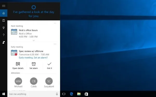Click 'Spec review w/ offshore' title
Viewport: 156px width, 97px height.
pyautogui.click(x=31, y=51)
